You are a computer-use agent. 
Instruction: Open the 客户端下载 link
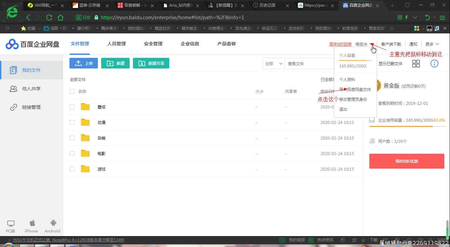[391, 44]
